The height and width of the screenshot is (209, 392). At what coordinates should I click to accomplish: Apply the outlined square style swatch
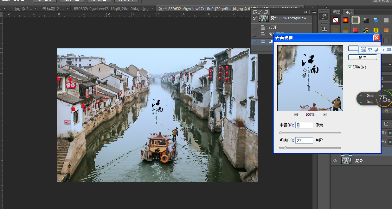(x=356, y=20)
